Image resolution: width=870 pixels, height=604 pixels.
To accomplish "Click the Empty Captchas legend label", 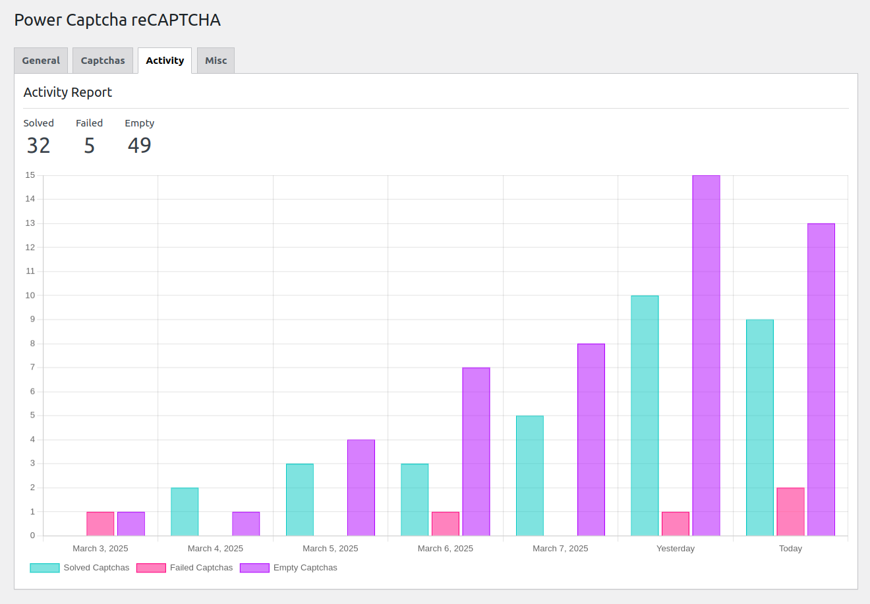I will tap(305, 568).
